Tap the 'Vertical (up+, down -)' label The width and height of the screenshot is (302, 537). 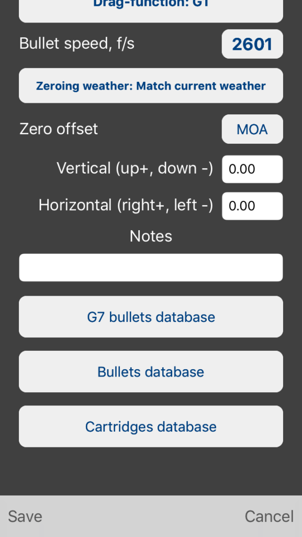pyautogui.click(x=135, y=168)
